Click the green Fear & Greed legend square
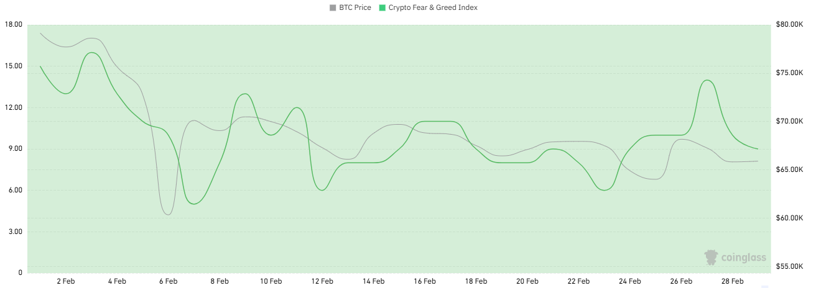This screenshot has width=816, height=288. click(382, 7)
